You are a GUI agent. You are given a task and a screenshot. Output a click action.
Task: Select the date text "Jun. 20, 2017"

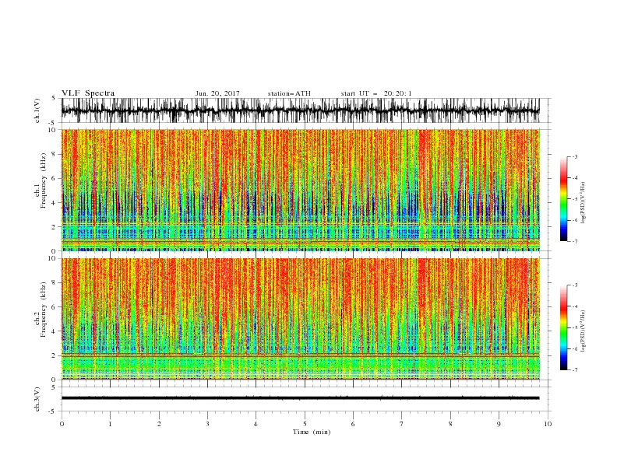[217, 93]
